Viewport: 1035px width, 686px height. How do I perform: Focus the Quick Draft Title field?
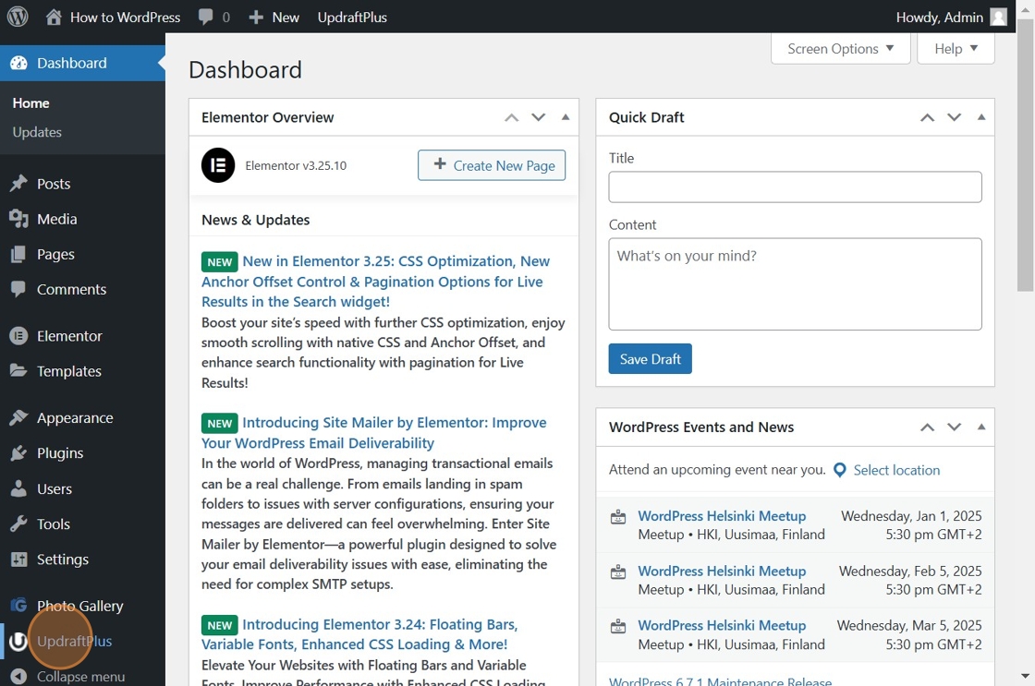pos(796,187)
